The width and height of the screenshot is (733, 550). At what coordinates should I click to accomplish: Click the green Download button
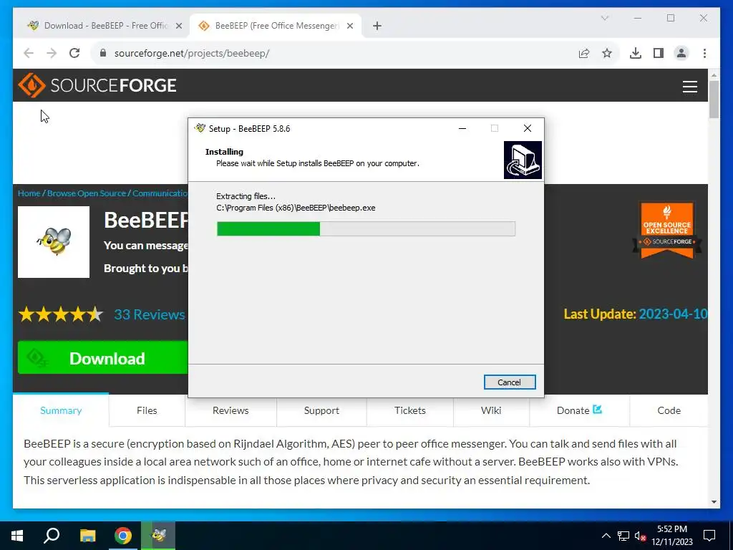(102, 358)
